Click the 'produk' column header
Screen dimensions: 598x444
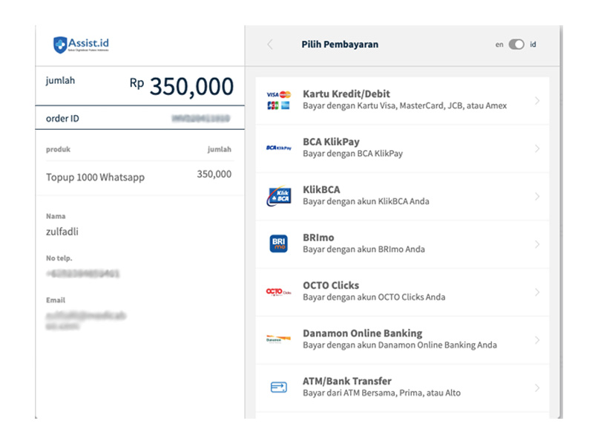tap(59, 149)
